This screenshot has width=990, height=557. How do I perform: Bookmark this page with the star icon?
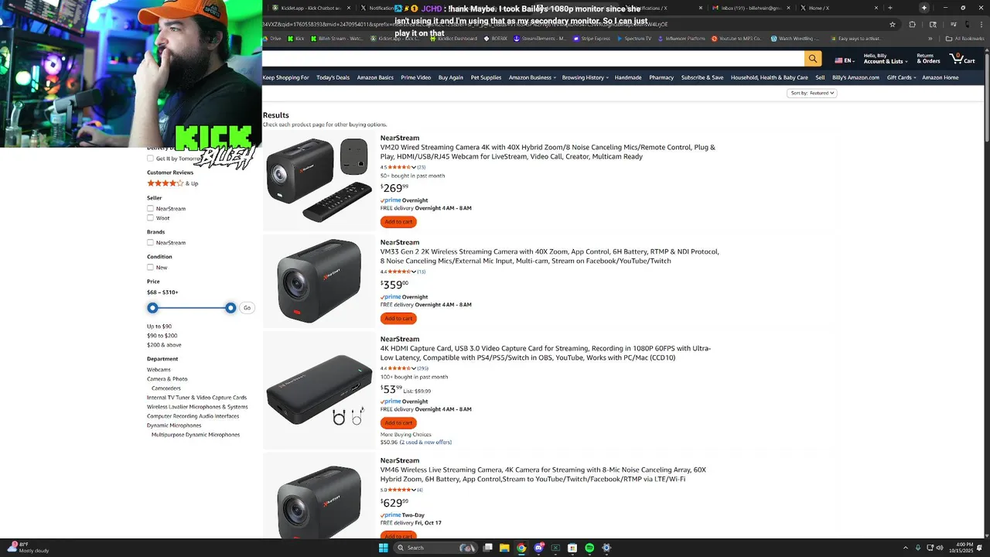893,24
